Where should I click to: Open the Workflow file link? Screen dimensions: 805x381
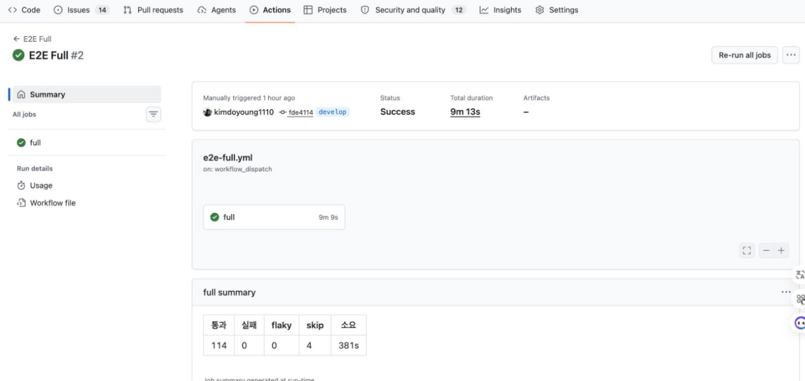[x=46, y=203]
